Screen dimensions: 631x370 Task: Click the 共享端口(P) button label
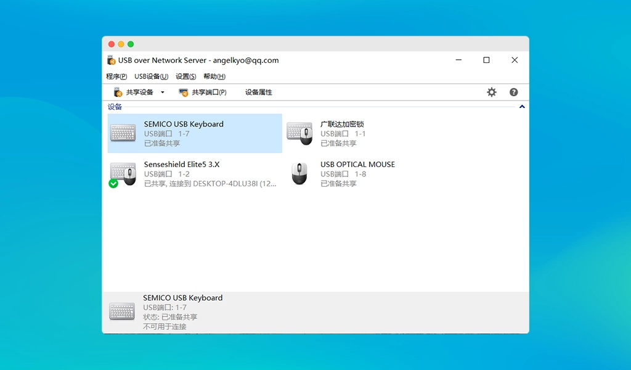pos(209,92)
